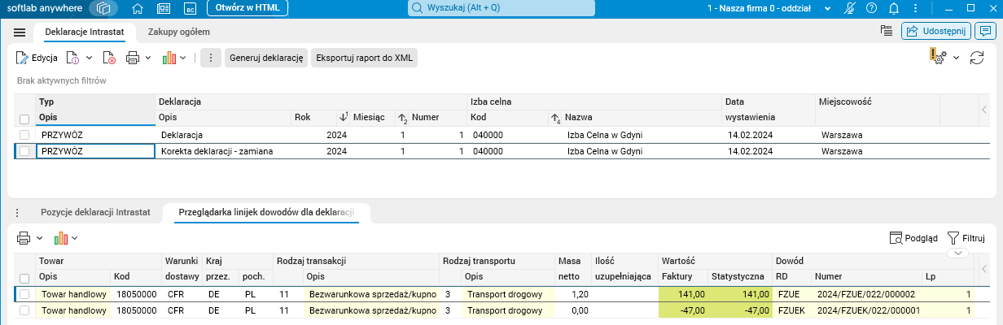The image size is (1003, 325).
Task: Click the home icon in title bar
Action: (x=138, y=8)
